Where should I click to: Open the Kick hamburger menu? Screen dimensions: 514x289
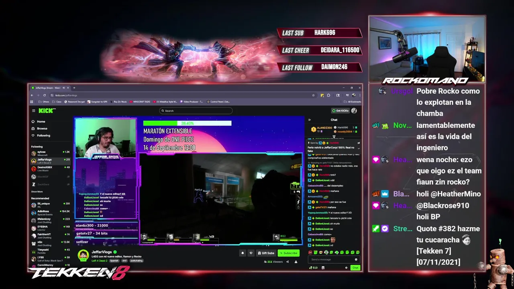point(34,111)
